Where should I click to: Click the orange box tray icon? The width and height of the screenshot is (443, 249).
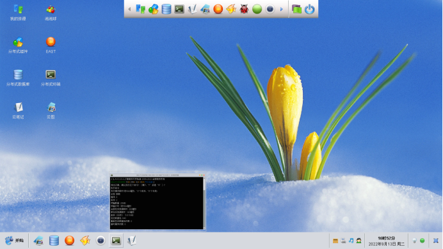pyautogui.click(x=335, y=241)
